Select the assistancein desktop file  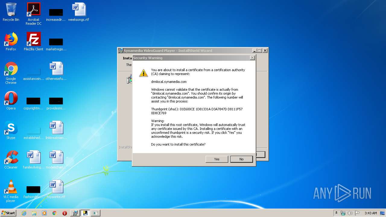33,74
